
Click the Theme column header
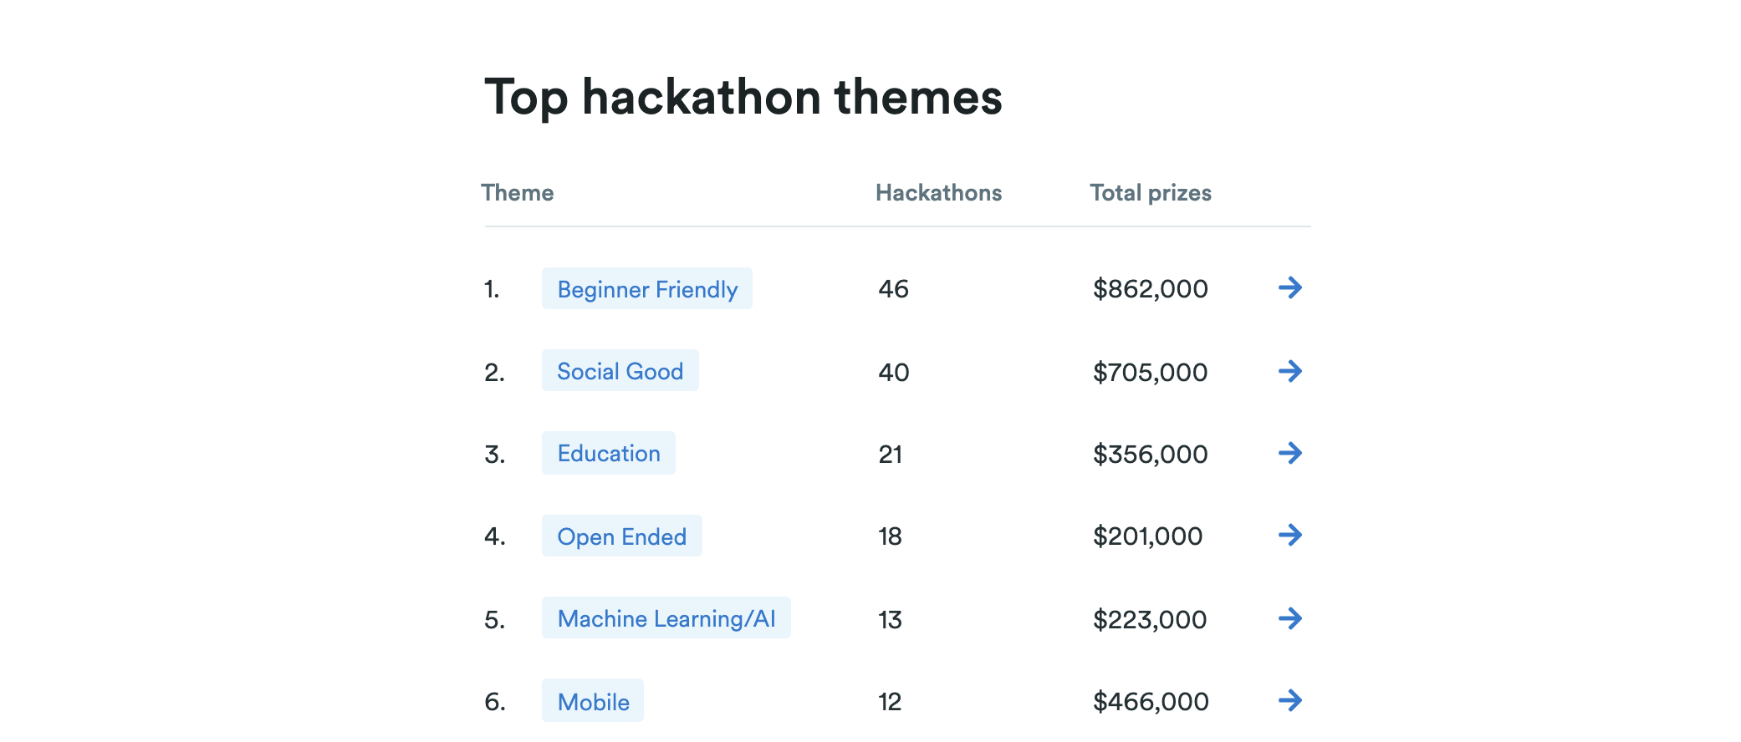tap(517, 193)
